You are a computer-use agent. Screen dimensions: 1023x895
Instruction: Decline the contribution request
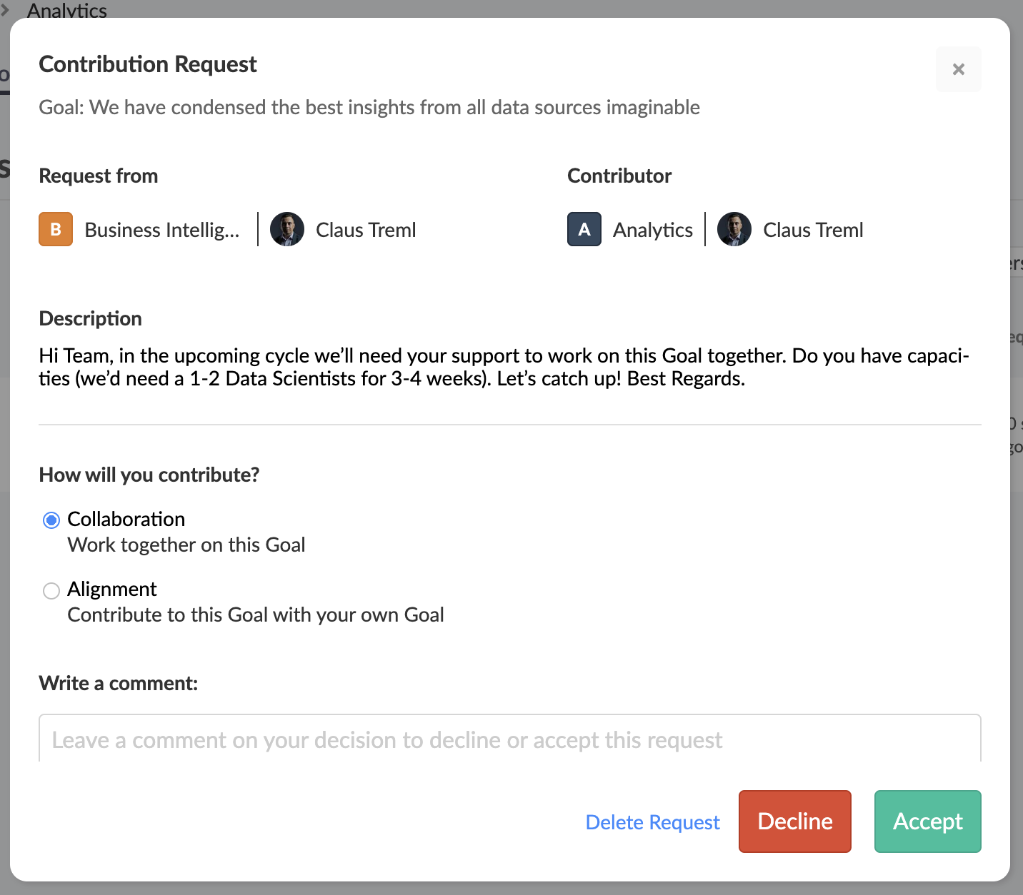(795, 821)
